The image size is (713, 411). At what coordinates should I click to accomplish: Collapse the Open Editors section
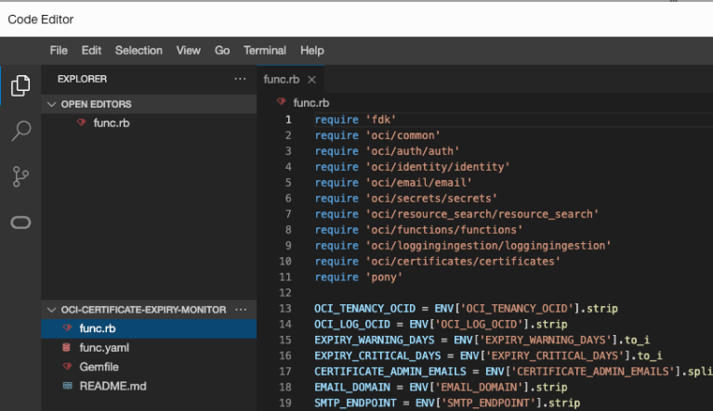(52, 104)
